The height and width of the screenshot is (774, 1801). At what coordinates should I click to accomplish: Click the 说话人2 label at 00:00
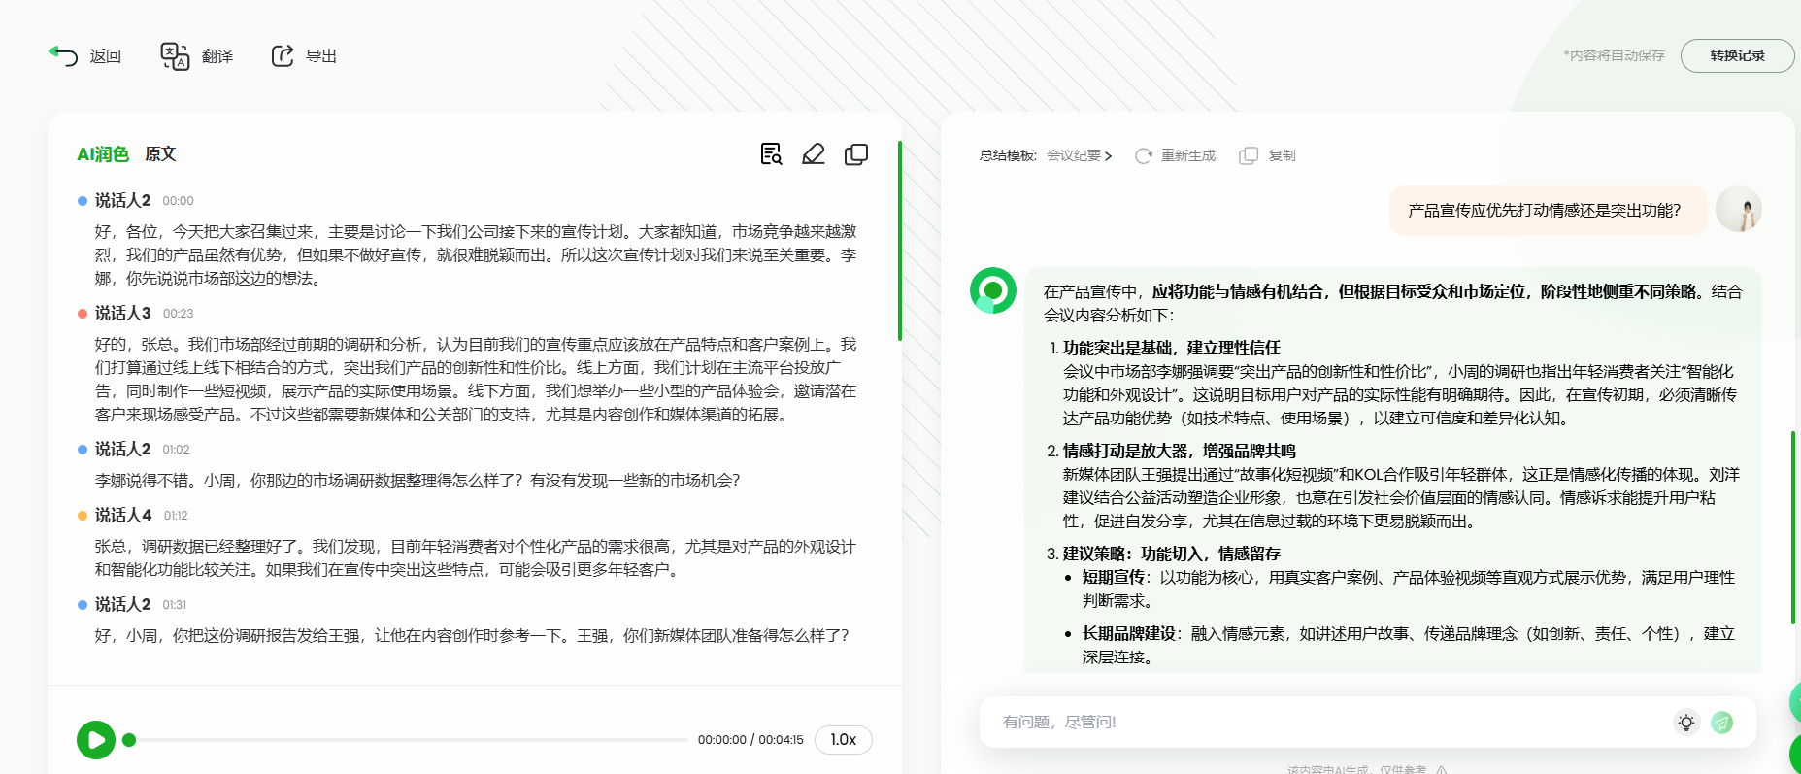point(122,200)
